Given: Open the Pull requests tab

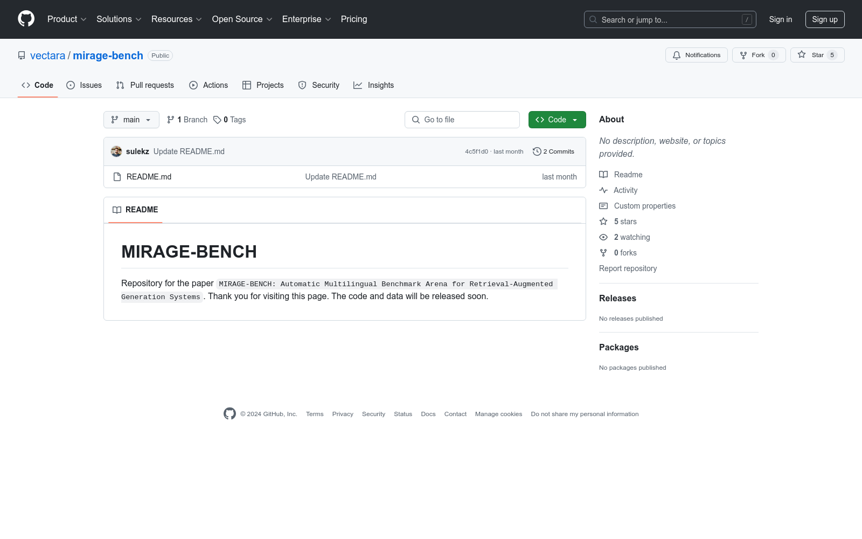Looking at the screenshot, I should point(145,85).
